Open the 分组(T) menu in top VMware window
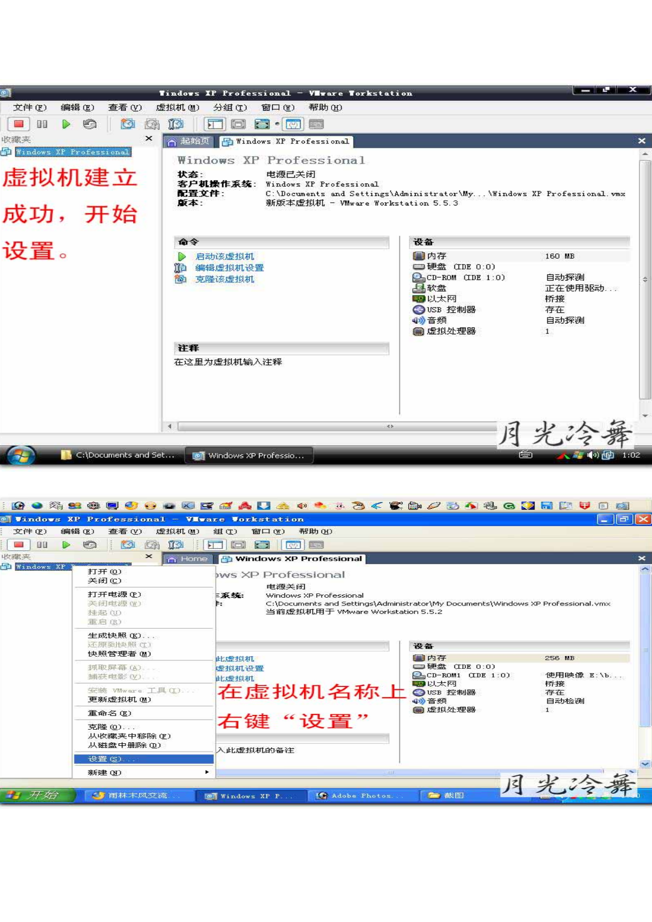652x922 pixels. point(230,107)
